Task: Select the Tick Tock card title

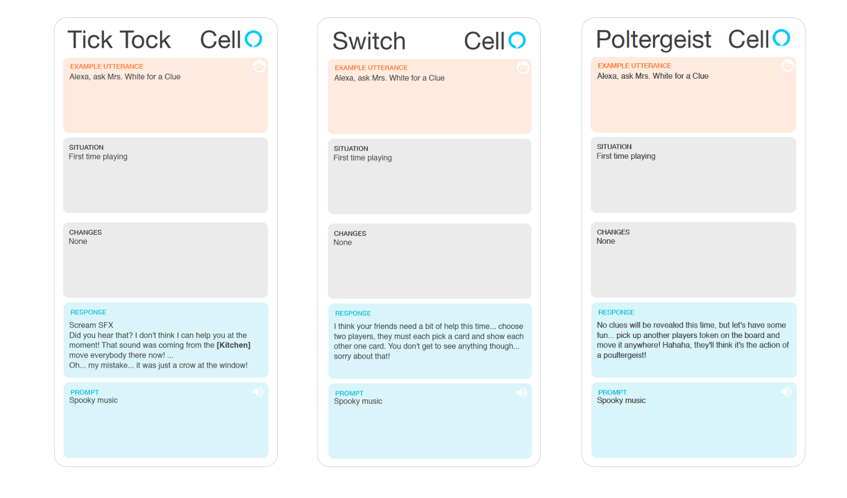Action: tap(119, 40)
